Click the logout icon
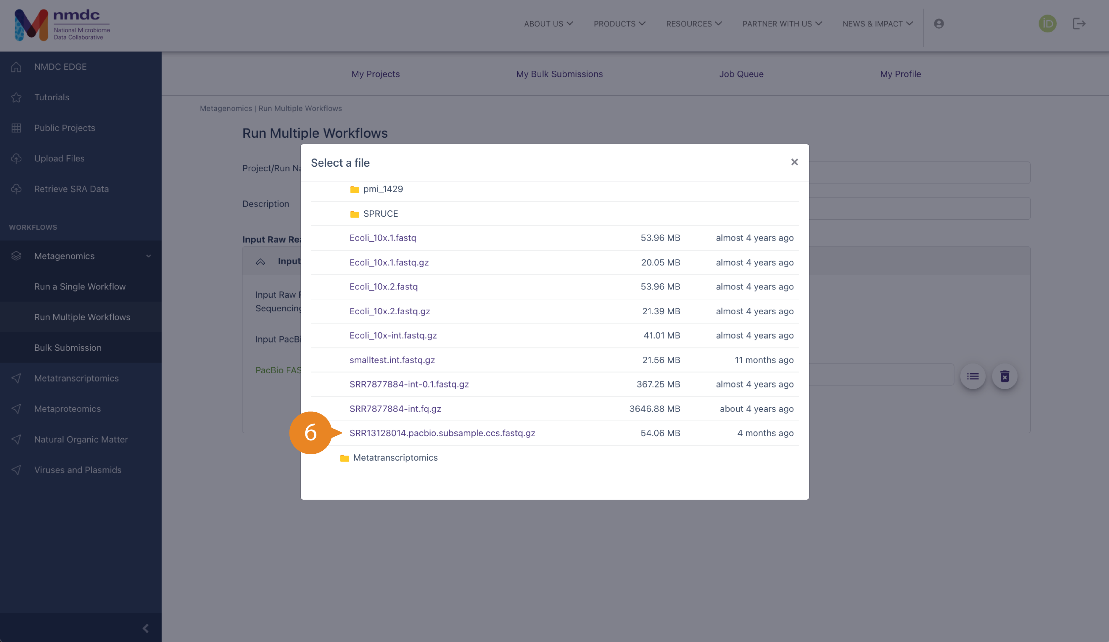The width and height of the screenshot is (1109, 642). [x=1079, y=24]
